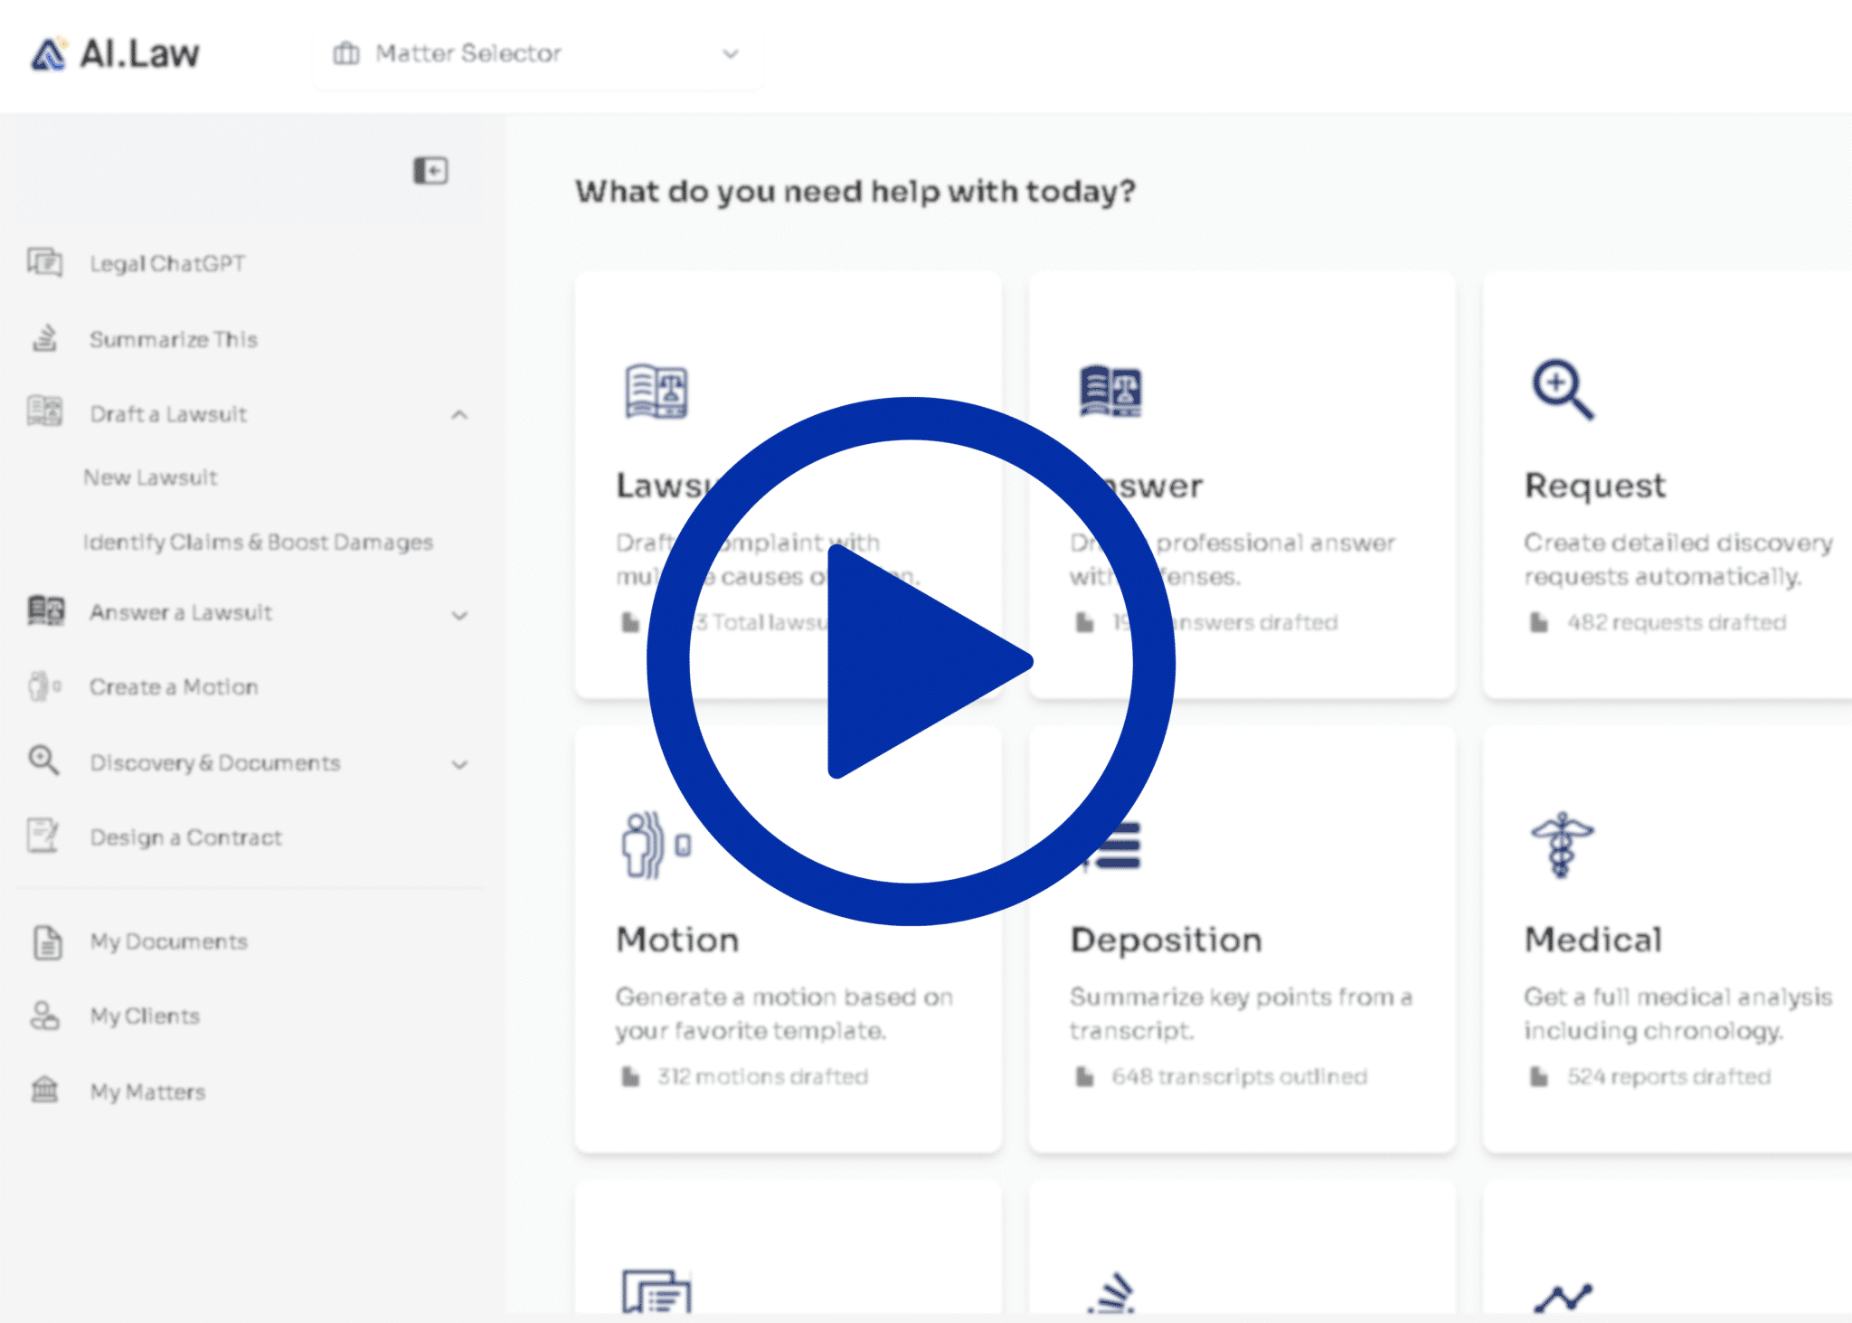The width and height of the screenshot is (1852, 1323).
Task: Expand Discovery & Documents options
Action: tap(461, 764)
